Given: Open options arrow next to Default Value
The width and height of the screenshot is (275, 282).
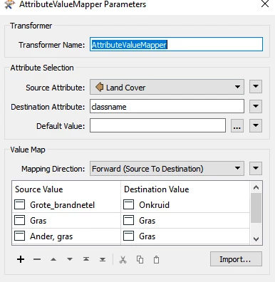Looking at the screenshot, I should pyautogui.click(x=256, y=125).
